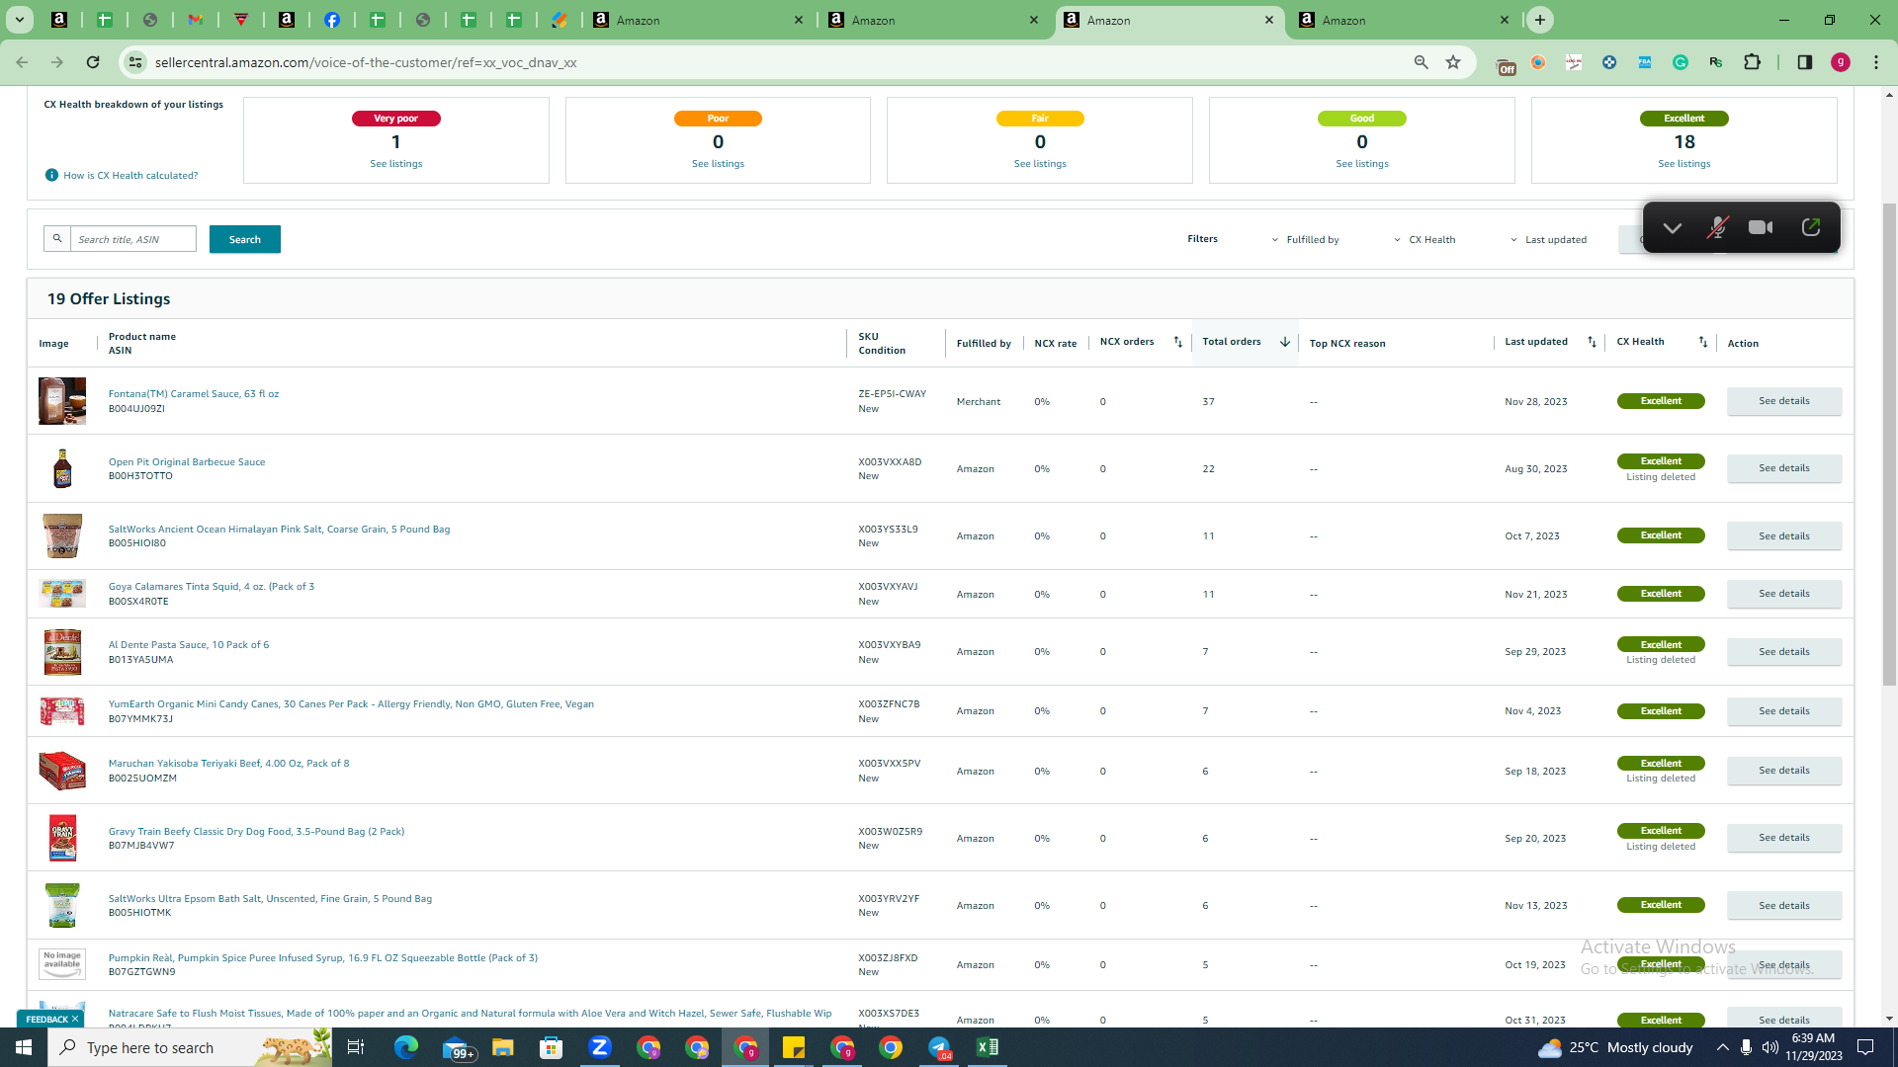This screenshot has width=1898, height=1067.
Task: Click the Fontana Caramel Sauce thumbnail
Action: coord(62,401)
